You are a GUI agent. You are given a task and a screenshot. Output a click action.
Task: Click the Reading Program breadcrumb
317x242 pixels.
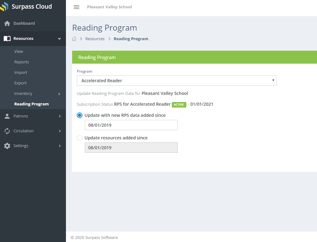(x=131, y=39)
